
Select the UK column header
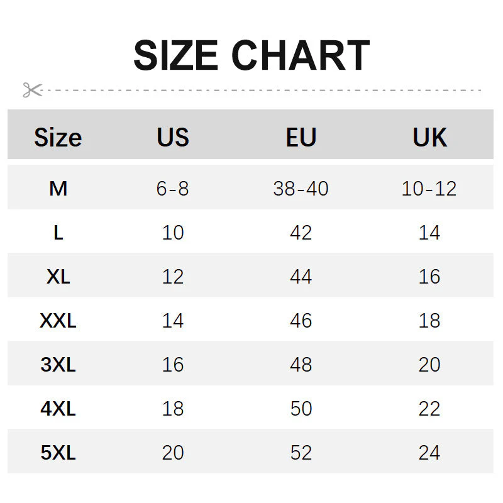(429, 137)
